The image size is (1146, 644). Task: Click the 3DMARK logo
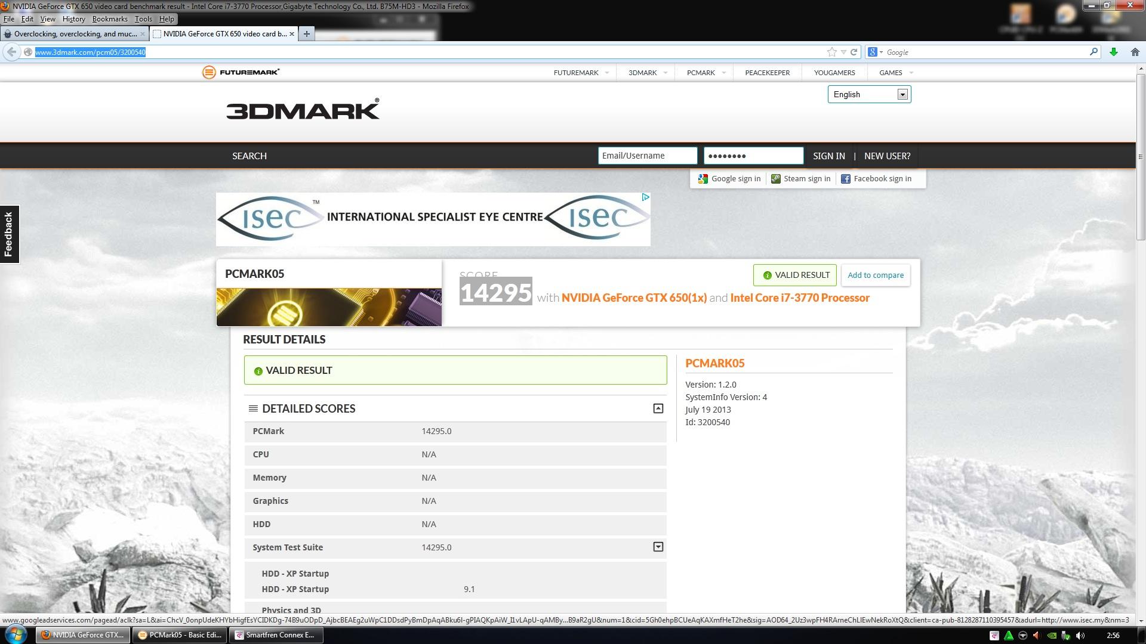pyautogui.click(x=303, y=110)
